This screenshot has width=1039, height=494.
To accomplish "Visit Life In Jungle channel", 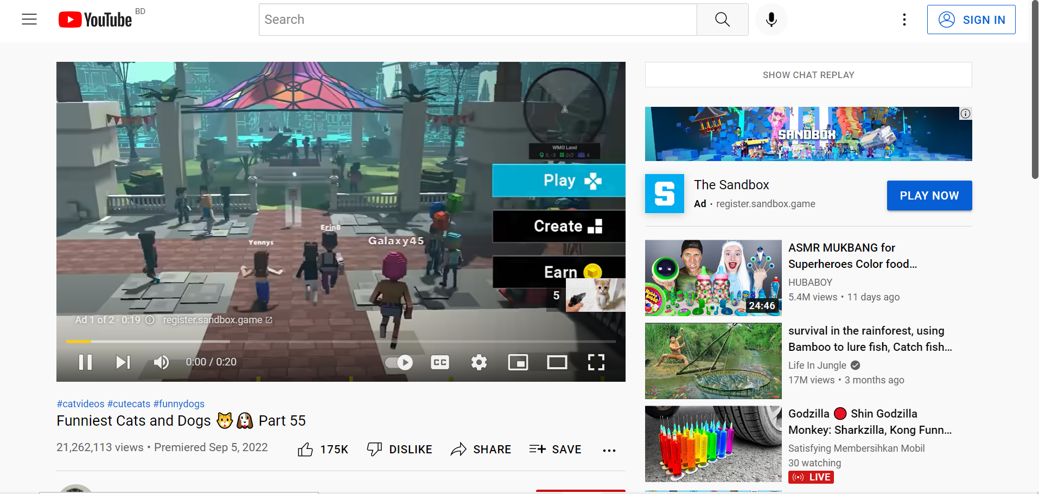I will (817, 365).
